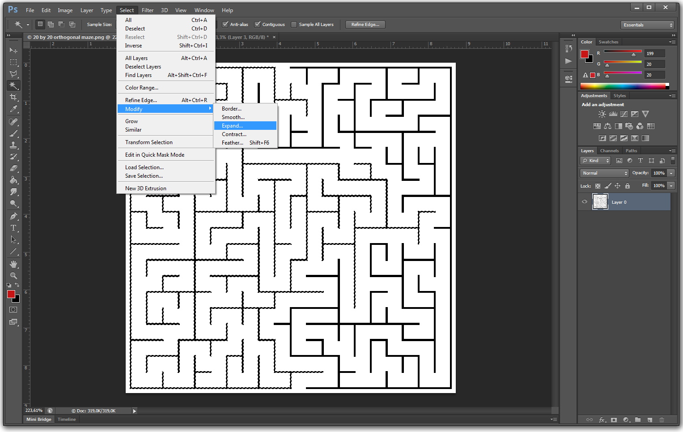The height and width of the screenshot is (432, 683).
Task: Click the Layer 0 thumbnail
Action: (x=600, y=202)
